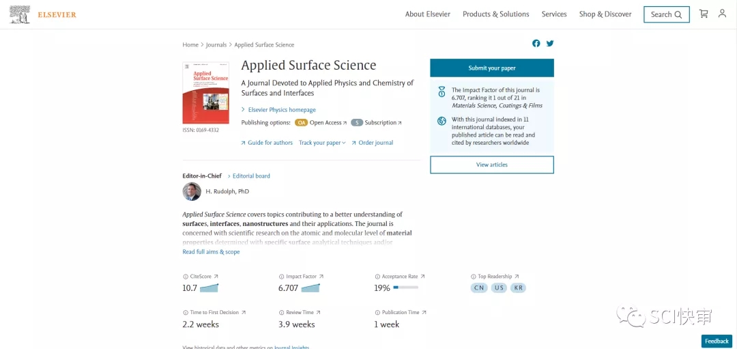Viewport: 737px width, 349px height.
Task: Share journal on Twitter icon
Action: pos(550,44)
